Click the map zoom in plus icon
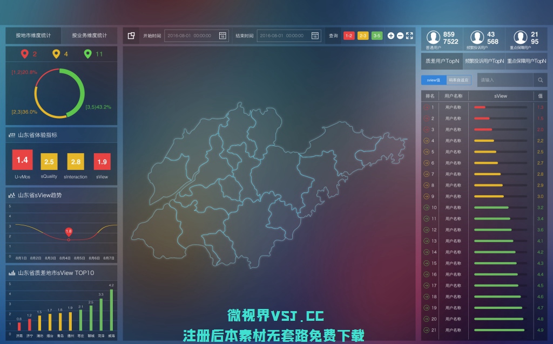 pos(391,36)
